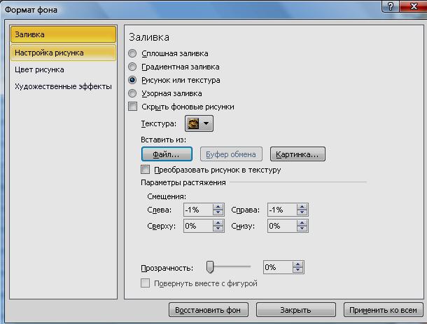427x324 pixels.
Task: Open the Заливка category in sidebar
Action: point(63,34)
